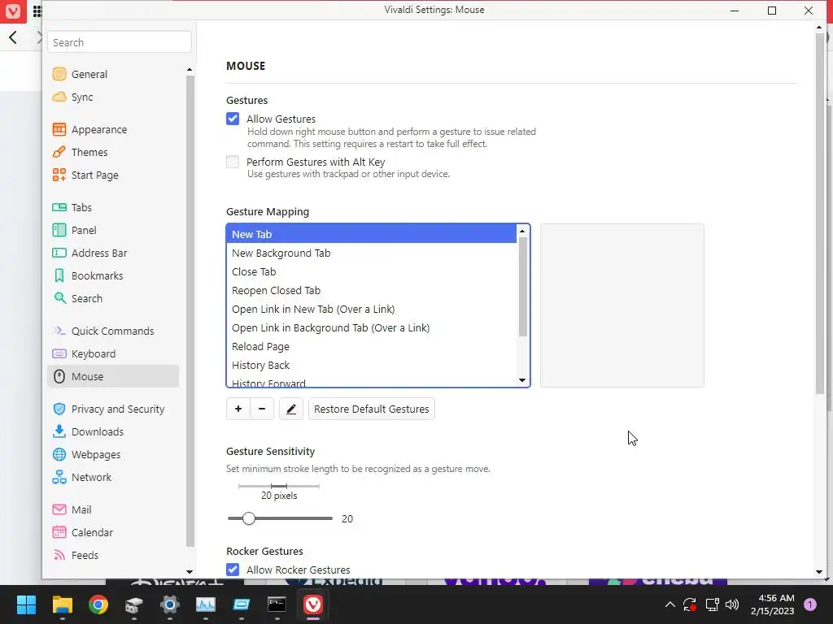Select Open Link in New Tab gesture
Viewport: 833px width, 624px height.
(x=371, y=310)
